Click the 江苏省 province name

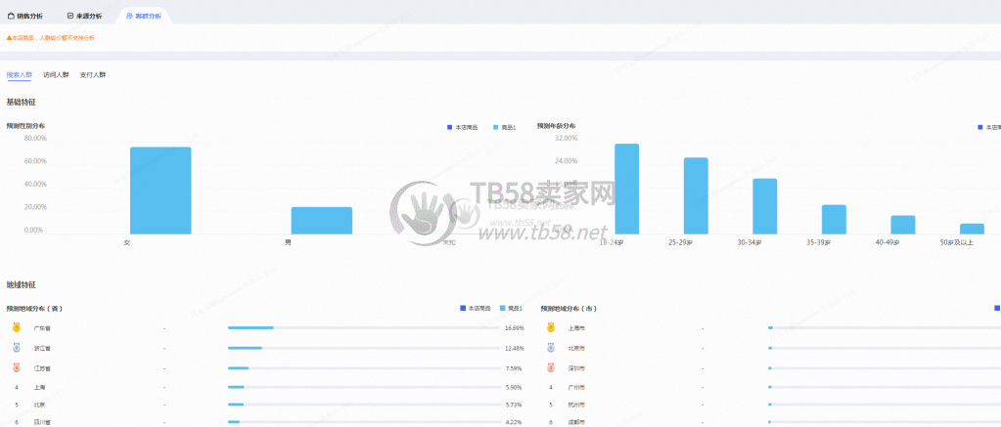click(x=42, y=367)
